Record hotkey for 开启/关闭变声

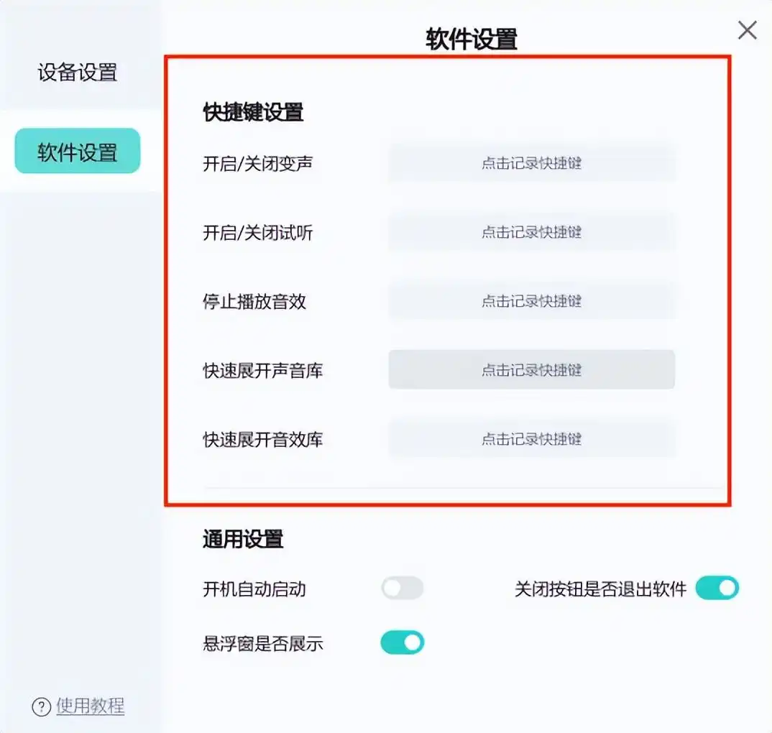[532, 163]
